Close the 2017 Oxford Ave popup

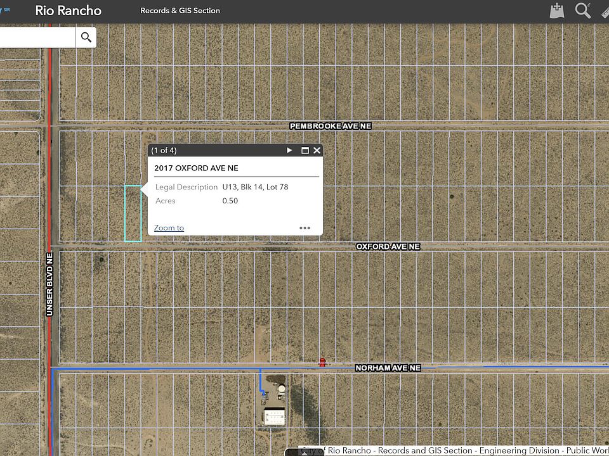317,151
